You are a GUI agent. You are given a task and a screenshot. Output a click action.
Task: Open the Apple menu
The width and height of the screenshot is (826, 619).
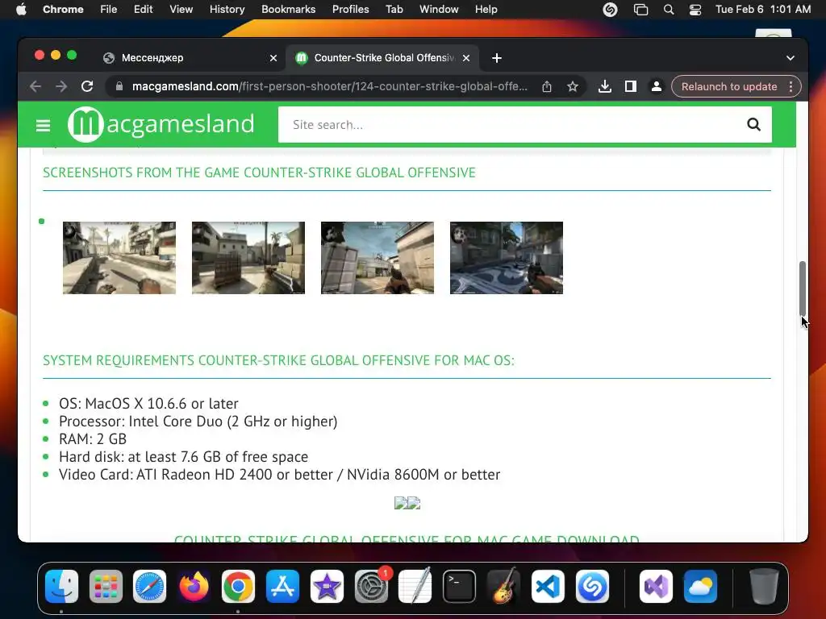tap(21, 10)
